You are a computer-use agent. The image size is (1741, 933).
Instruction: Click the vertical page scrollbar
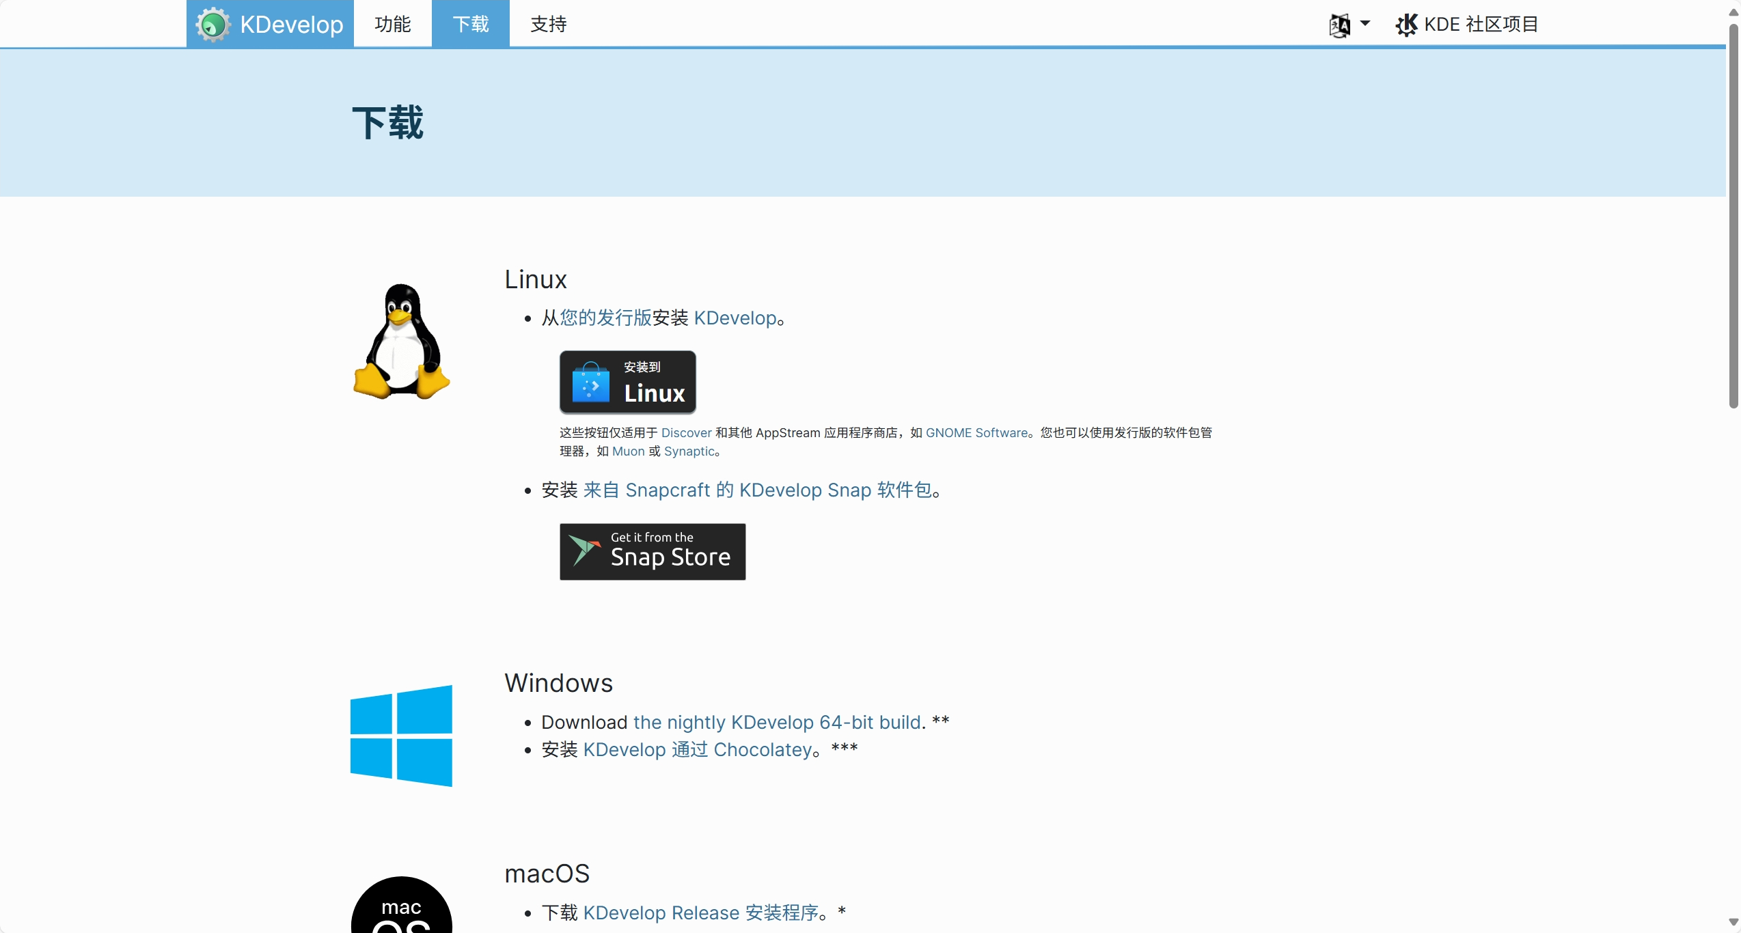click(x=1733, y=219)
